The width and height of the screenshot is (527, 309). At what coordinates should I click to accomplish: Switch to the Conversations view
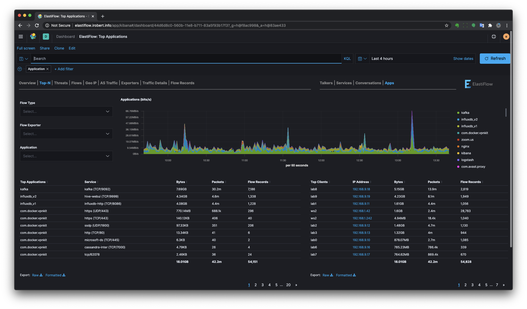pos(368,83)
